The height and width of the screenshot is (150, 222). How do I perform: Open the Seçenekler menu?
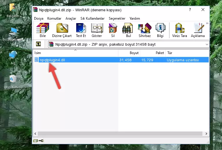click(x=117, y=18)
